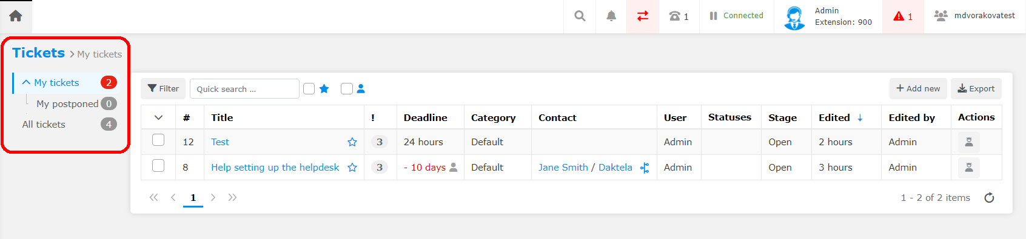Open the global search magnifier
Viewport: 1026px width, 239px height.
[x=580, y=16]
